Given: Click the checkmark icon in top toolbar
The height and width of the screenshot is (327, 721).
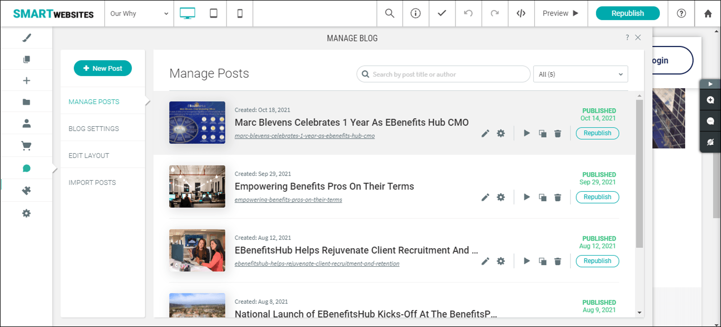Looking at the screenshot, I should [x=442, y=13].
